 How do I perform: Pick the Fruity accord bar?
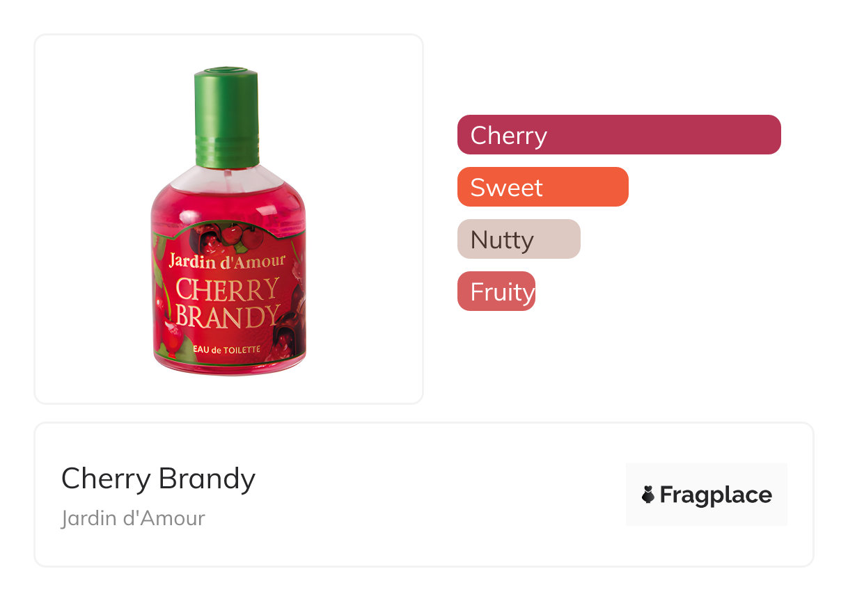496,291
